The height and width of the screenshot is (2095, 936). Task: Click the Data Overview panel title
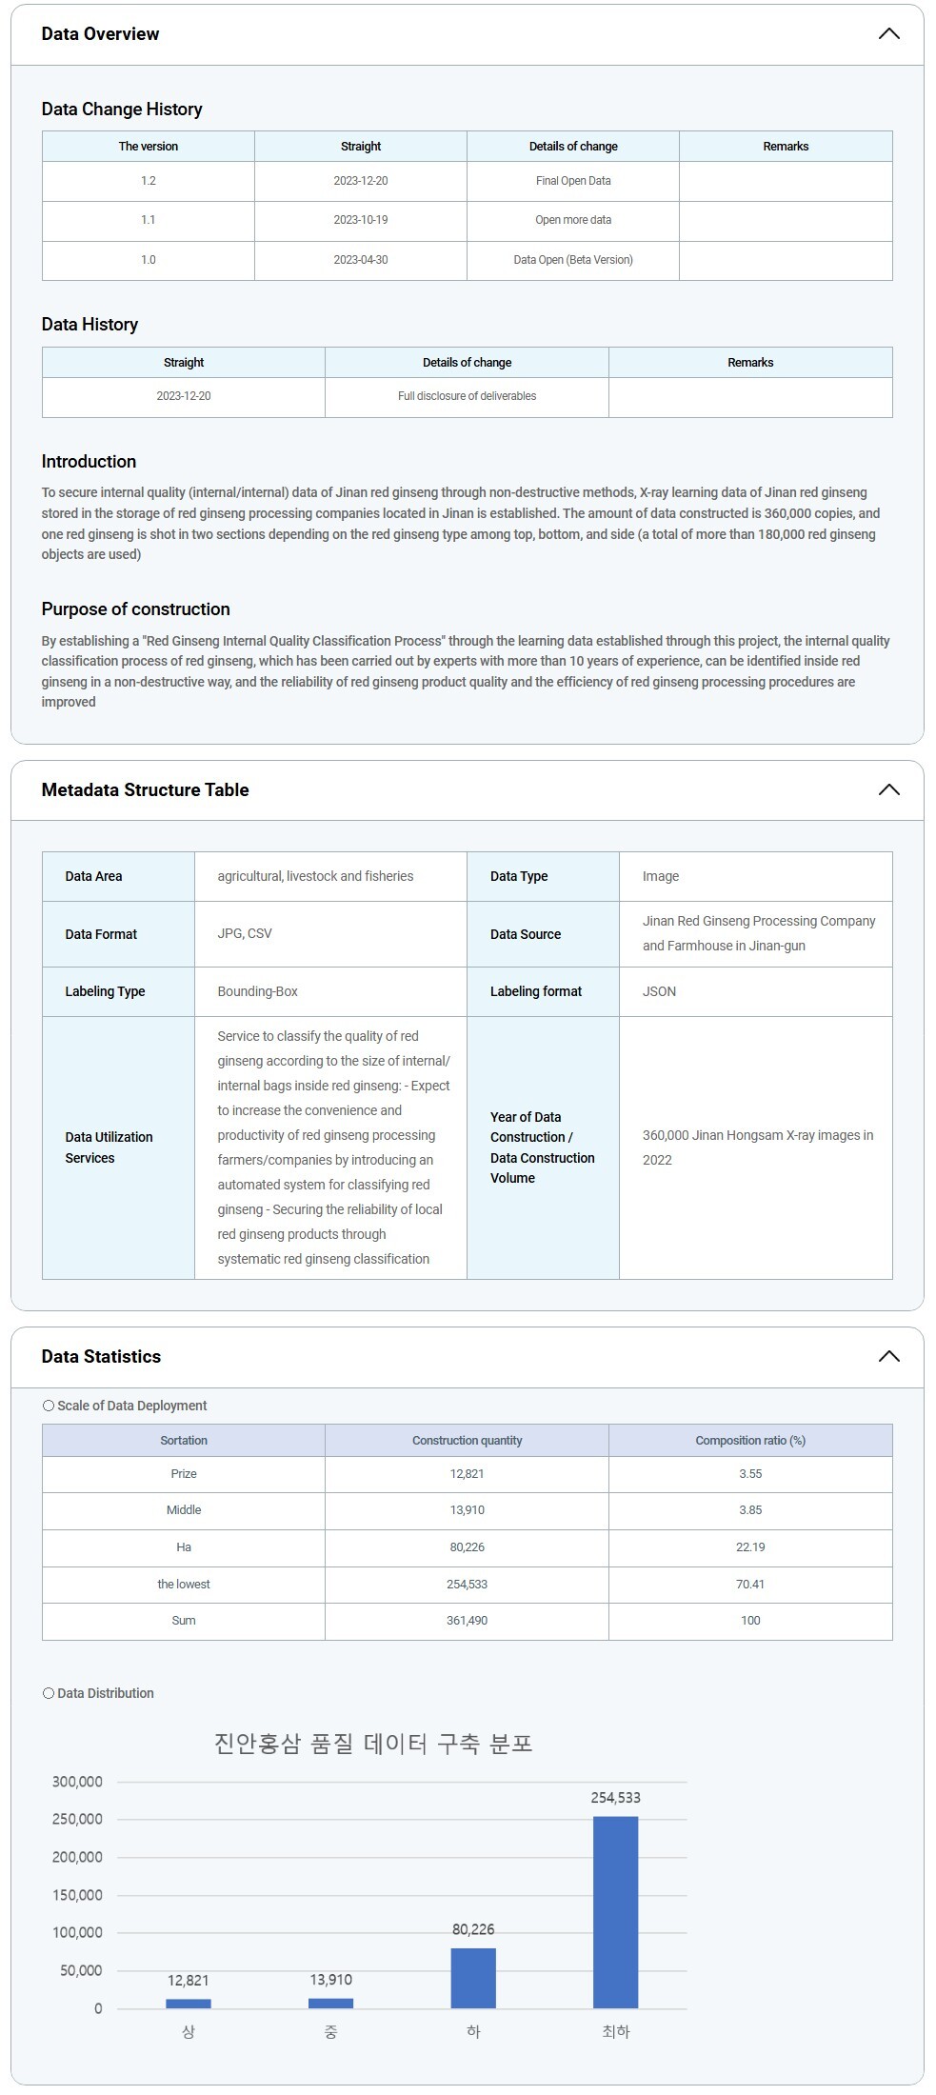point(100,34)
